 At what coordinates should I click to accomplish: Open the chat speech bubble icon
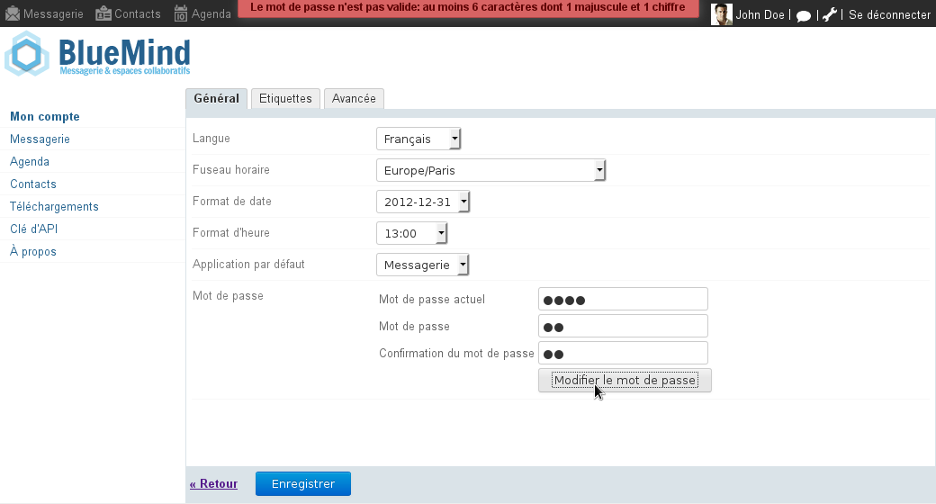[804, 15]
